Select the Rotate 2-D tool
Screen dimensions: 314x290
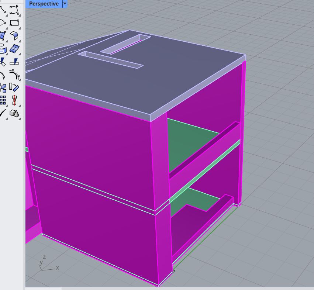point(14,87)
